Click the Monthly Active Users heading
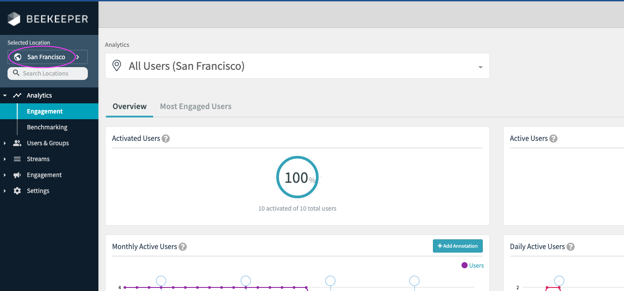The height and width of the screenshot is (291, 624). (x=144, y=247)
